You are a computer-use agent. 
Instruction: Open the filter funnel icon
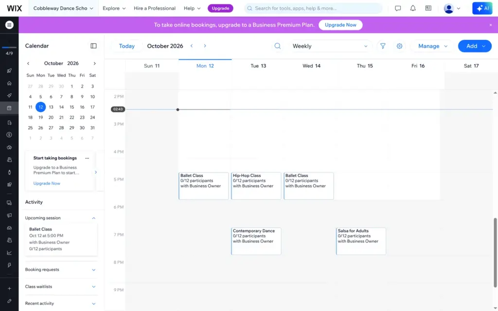click(x=383, y=46)
